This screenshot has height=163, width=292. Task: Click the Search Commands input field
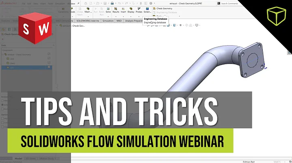click(230, 3)
